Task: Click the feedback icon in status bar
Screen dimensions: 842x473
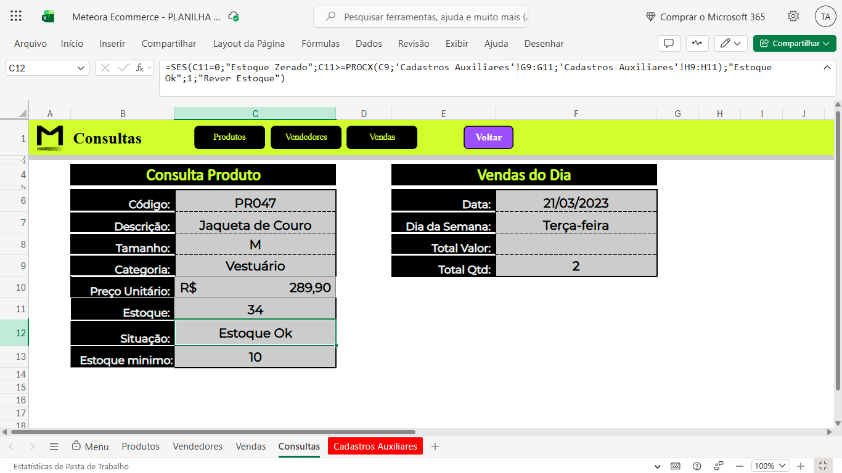Action: [719, 466]
